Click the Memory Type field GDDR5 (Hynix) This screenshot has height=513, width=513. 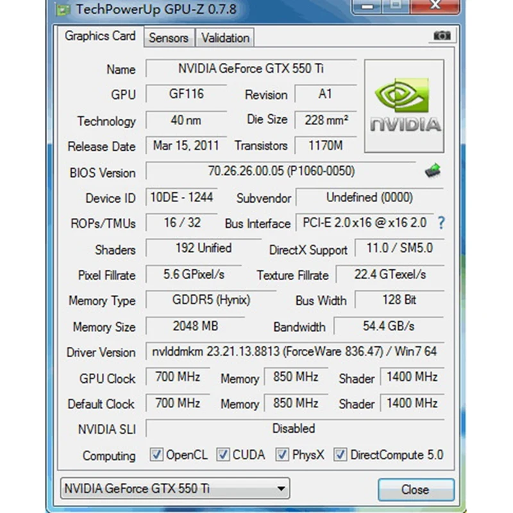click(211, 299)
